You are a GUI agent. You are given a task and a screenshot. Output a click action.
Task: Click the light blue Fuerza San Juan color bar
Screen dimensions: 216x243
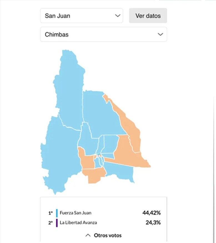57,213
